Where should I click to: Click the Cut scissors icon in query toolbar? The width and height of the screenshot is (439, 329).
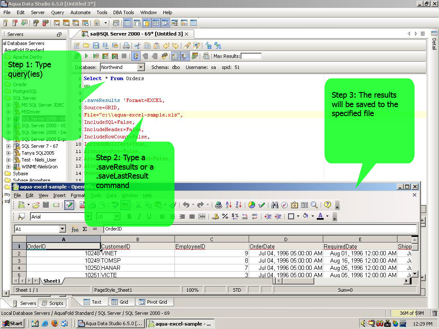click(x=137, y=45)
